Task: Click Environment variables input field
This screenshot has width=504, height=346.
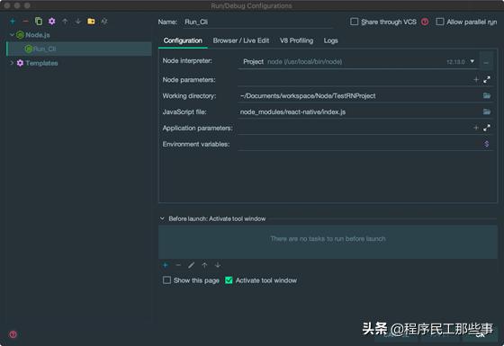Action: point(359,144)
